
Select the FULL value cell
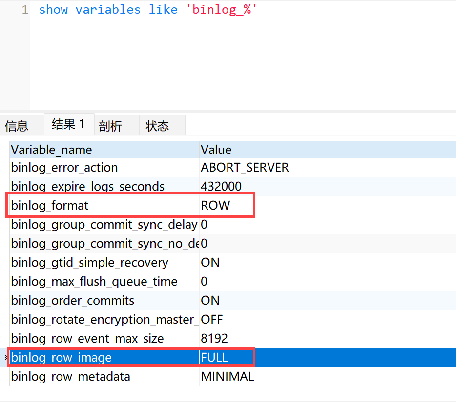[328, 358]
